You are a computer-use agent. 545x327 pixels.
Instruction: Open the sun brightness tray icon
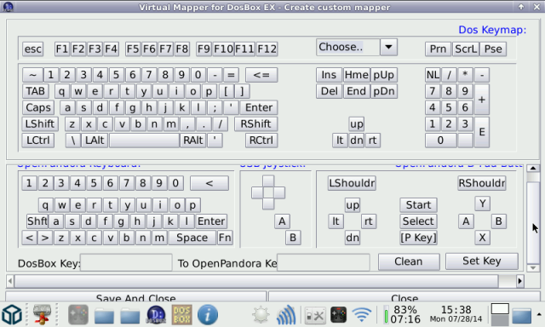[x=261, y=315]
